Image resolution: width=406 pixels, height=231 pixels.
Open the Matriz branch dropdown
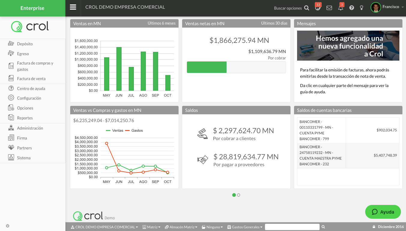tap(151, 227)
